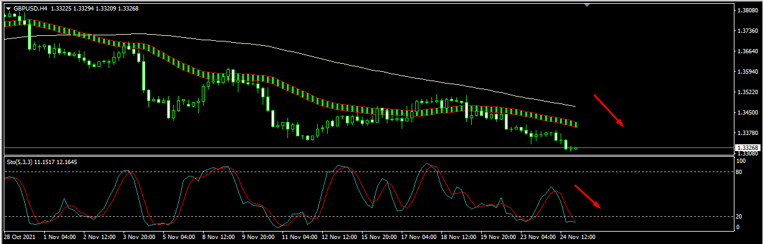Open the trade panel triangle beside GBPUSD,H4

(x=8, y=9)
